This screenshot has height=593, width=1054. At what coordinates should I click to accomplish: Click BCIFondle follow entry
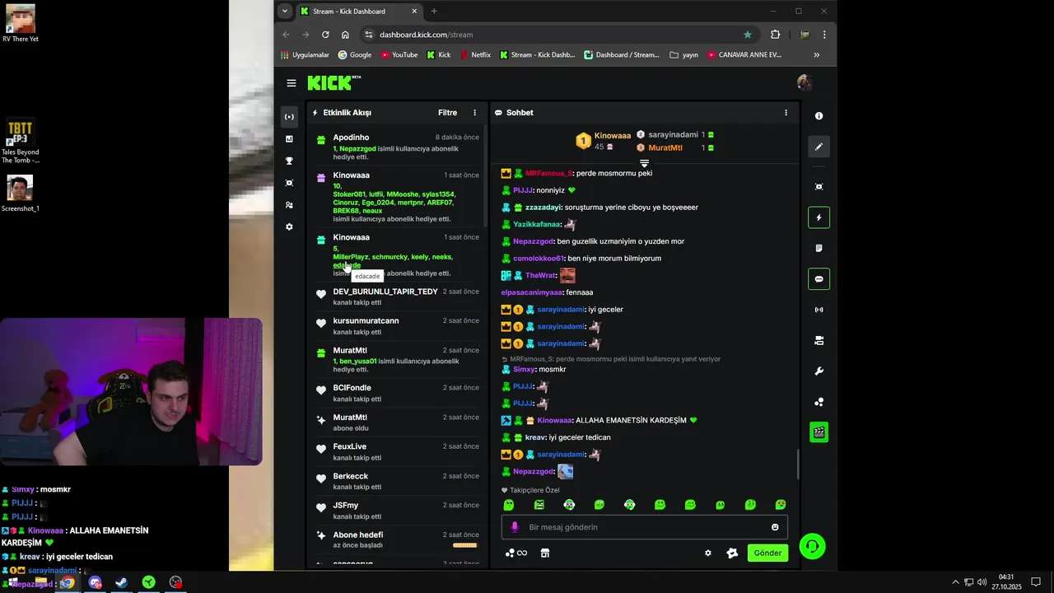[398, 393]
